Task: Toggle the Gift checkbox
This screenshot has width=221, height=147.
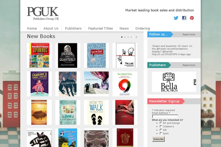Action: pos(161,130)
